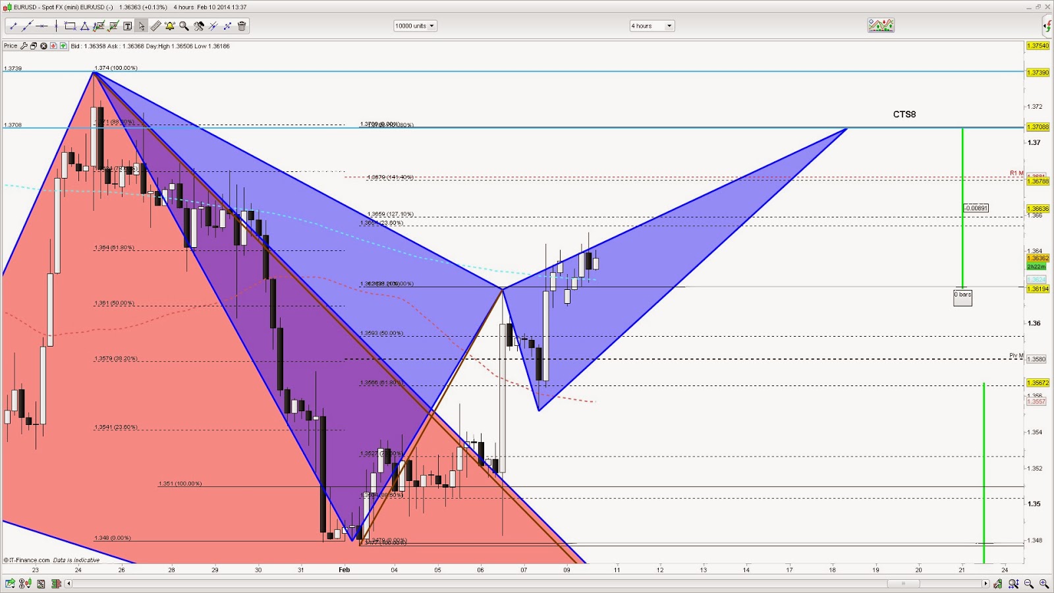Click the chart template icon at bottom
The image size is (1054, 593).
click(x=41, y=584)
